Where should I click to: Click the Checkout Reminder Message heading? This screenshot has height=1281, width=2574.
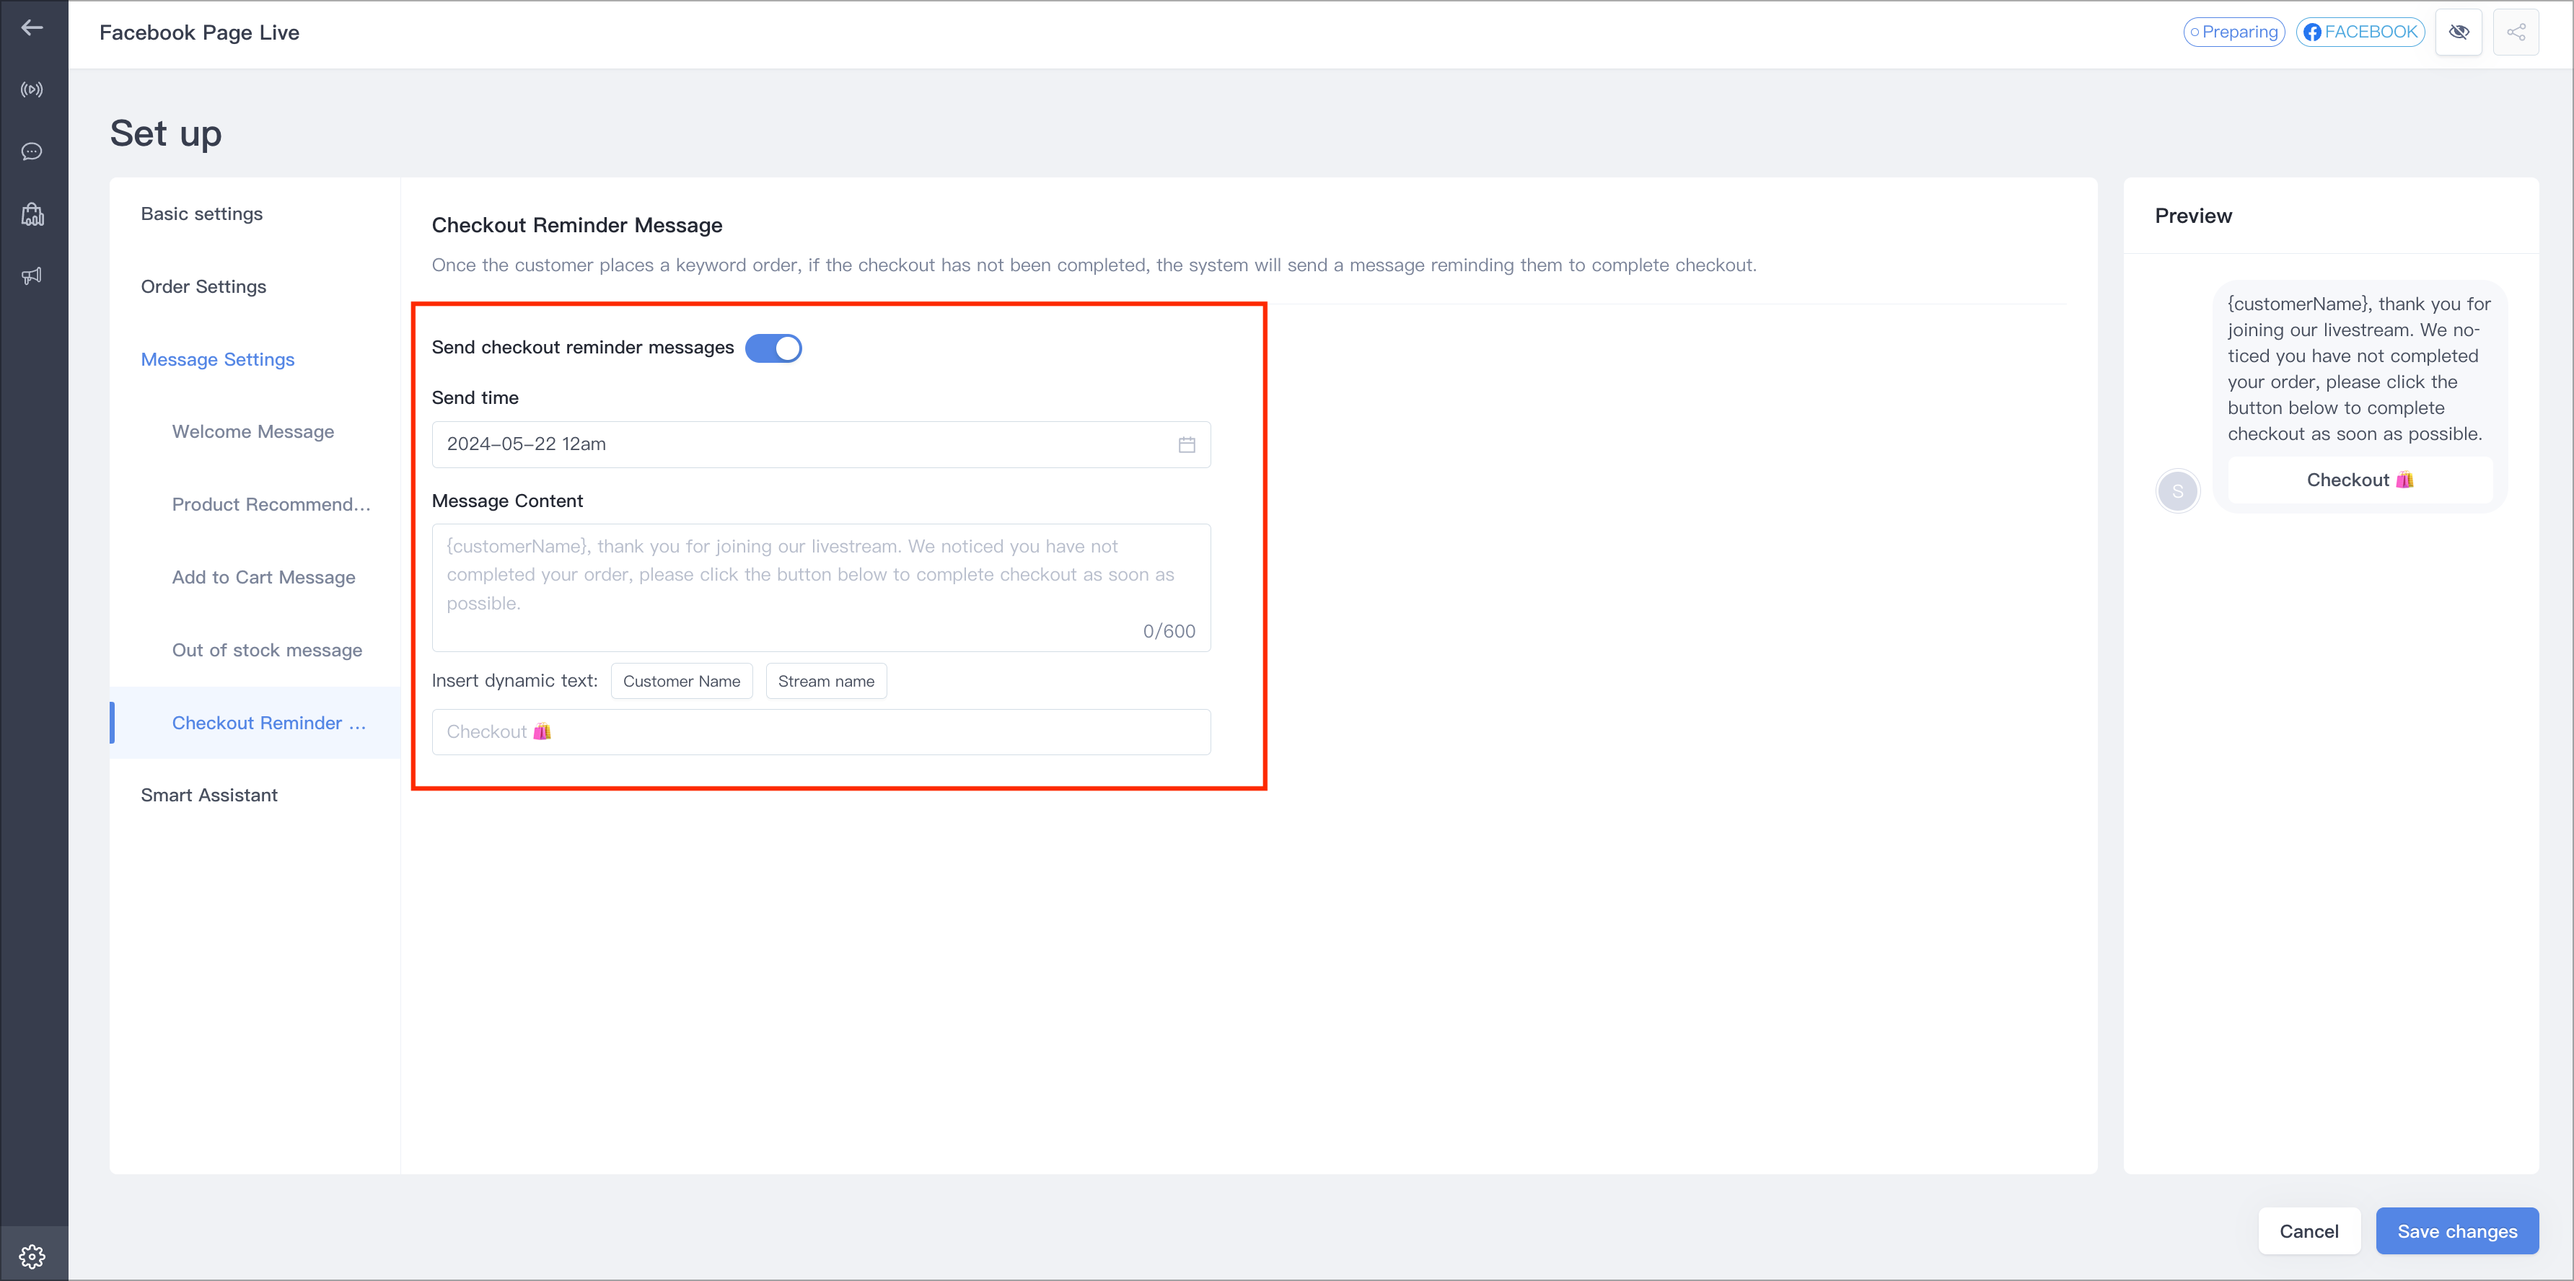(576, 226)
